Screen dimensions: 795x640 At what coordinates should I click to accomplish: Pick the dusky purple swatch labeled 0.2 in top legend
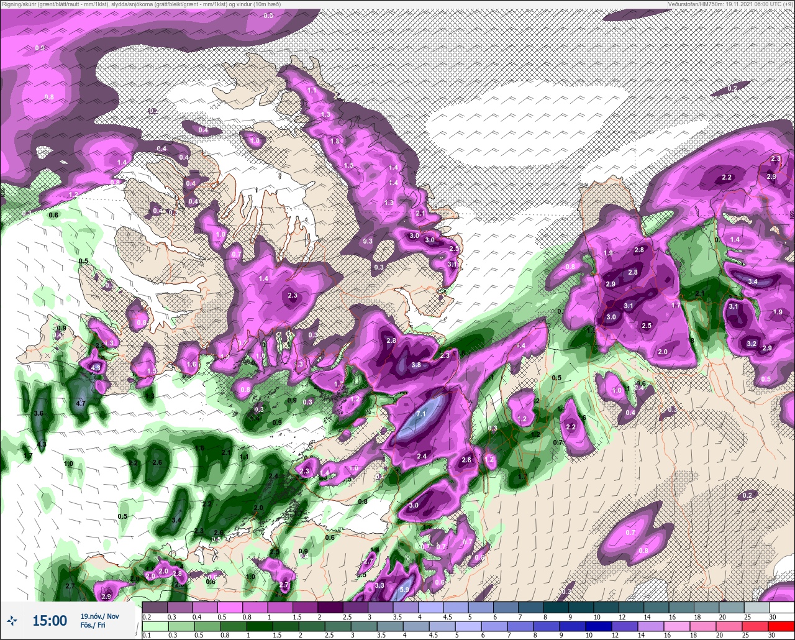tap(155, 607)
